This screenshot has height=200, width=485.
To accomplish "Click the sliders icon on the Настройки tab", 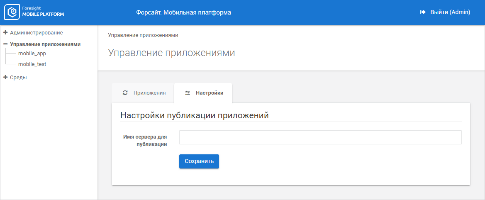I will [188, 93].
